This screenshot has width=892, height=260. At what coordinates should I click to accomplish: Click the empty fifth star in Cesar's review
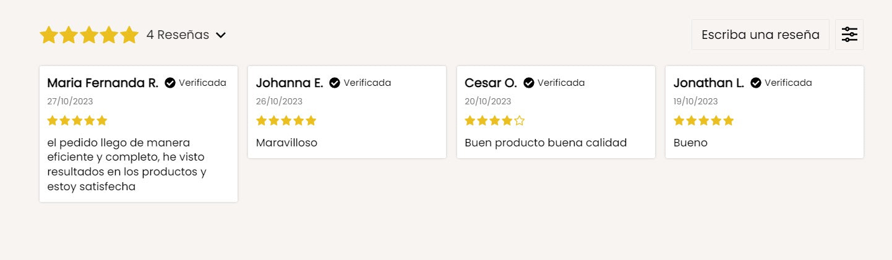click(520, 120)
